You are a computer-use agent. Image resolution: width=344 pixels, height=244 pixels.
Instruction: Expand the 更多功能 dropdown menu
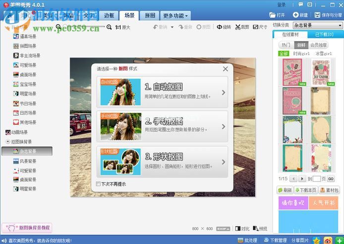point(175,15)
